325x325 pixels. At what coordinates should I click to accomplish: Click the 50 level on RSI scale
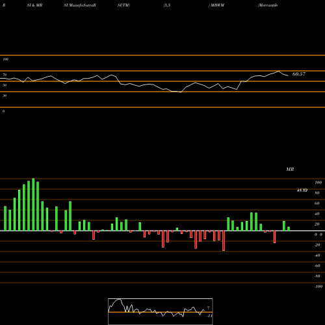pos(5,85)
